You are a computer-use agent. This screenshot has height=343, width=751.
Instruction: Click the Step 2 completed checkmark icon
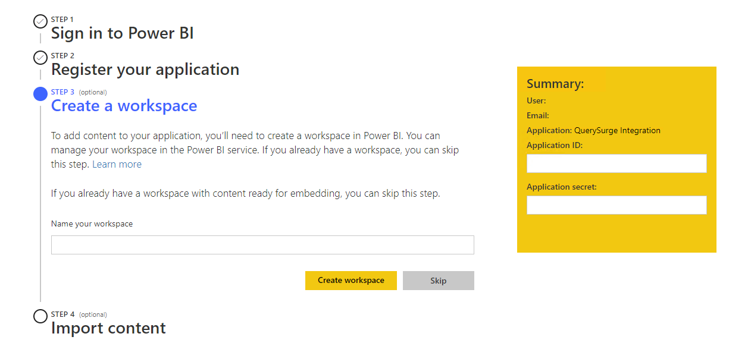(x=40, y=58)
